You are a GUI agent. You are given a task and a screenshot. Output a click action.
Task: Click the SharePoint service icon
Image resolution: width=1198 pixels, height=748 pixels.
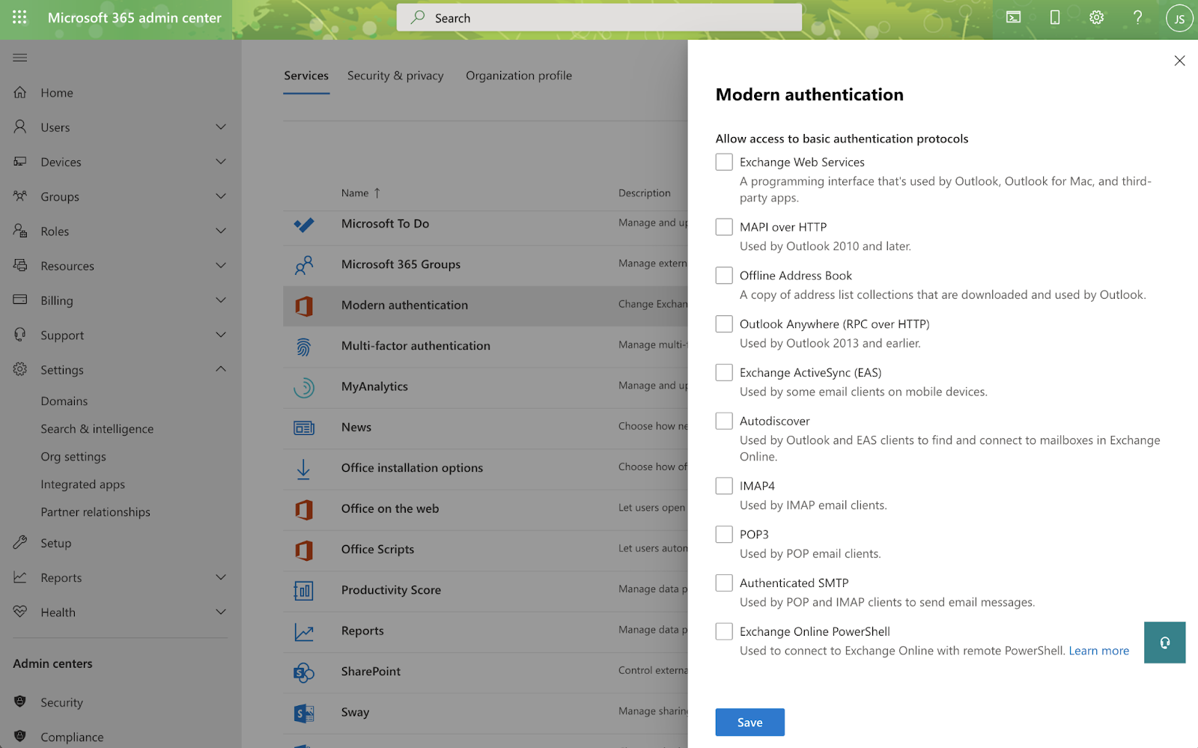click(x=303, y=672)
